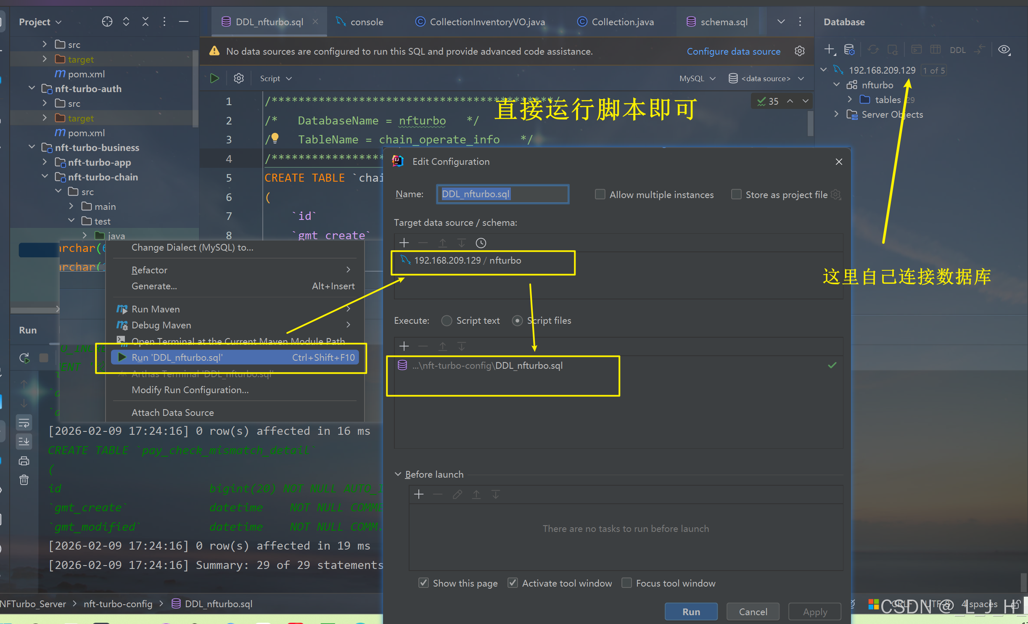Click the eye view options icon
The image size is (1028, 624).
pos(1004,50)
